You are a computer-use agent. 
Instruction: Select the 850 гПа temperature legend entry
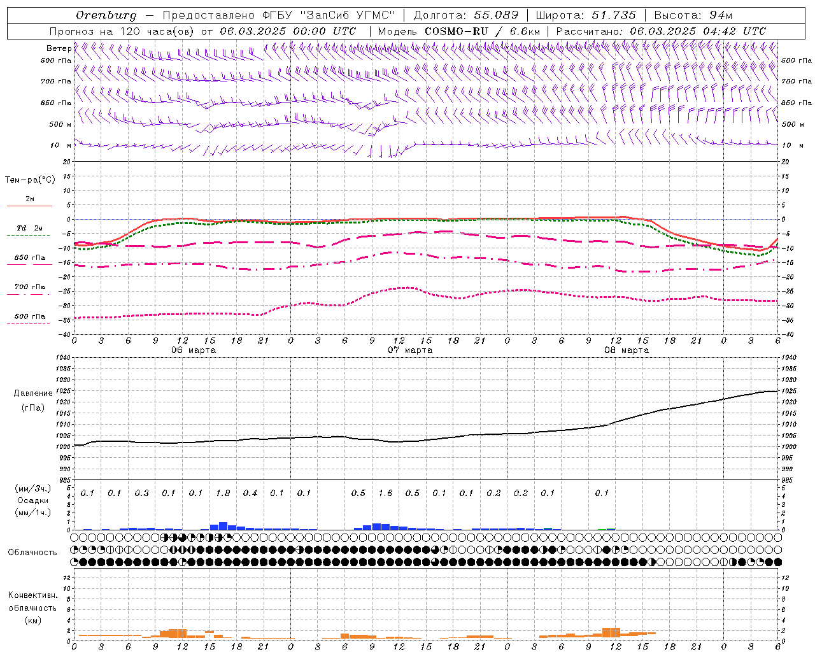[x=29, y=258]
